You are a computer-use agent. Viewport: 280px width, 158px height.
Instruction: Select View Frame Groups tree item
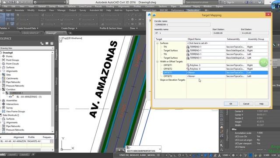[16, 111]
